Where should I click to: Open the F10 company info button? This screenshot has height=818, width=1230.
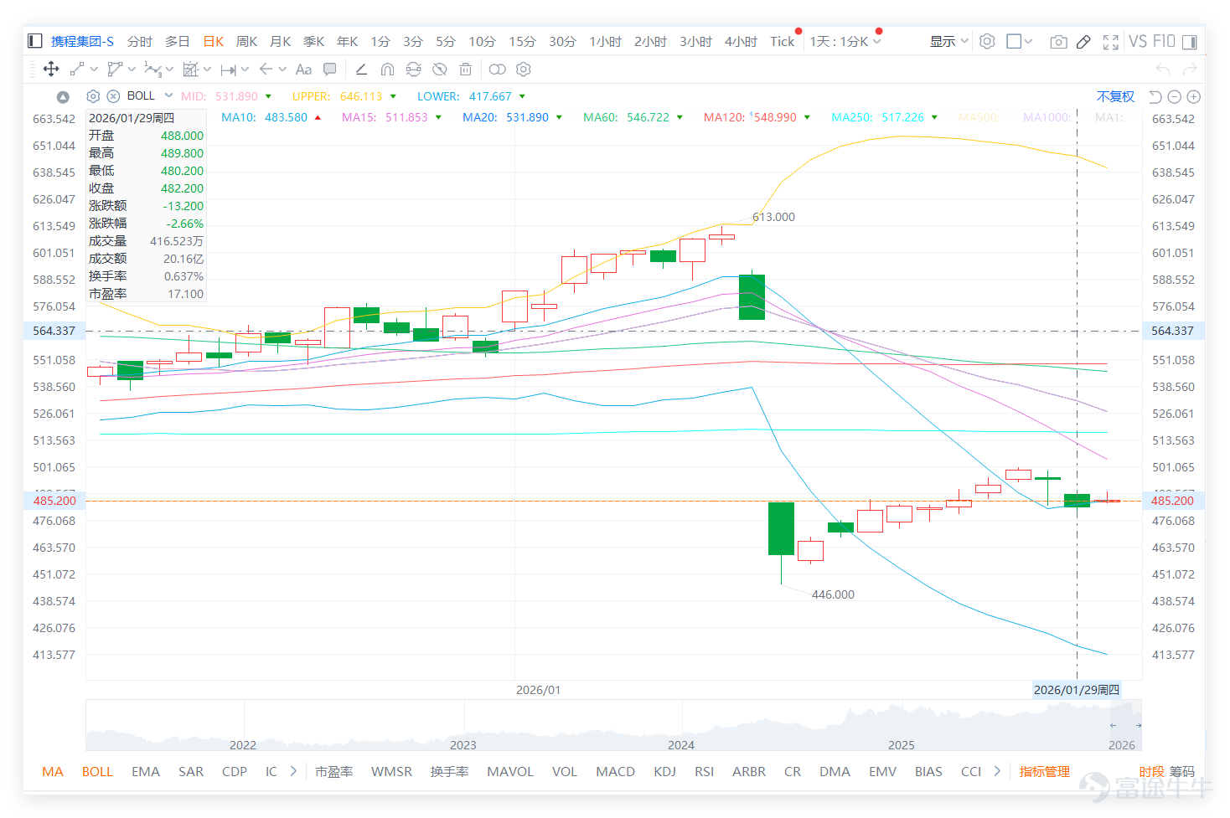pos(1164,41)
